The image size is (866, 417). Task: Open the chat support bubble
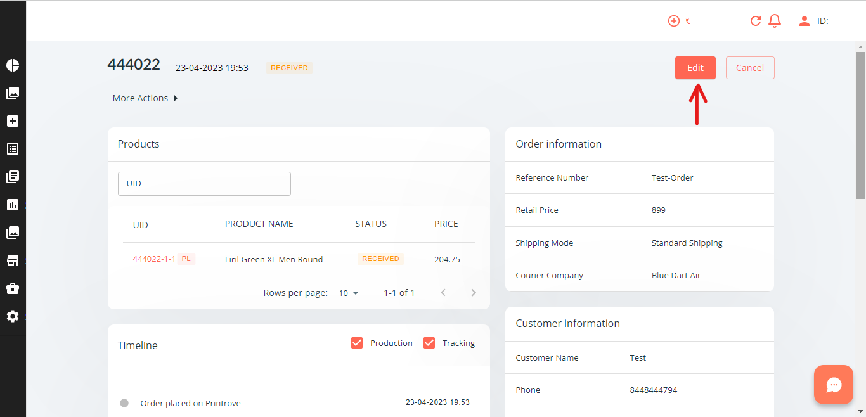click(x=834, y=385)
